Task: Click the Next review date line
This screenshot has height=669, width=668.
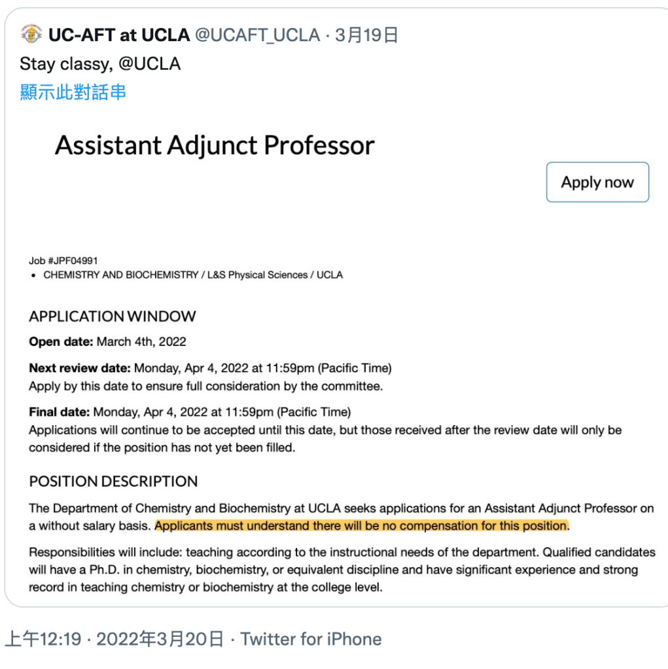Action: pyautogui.click(x=211, y=368)
